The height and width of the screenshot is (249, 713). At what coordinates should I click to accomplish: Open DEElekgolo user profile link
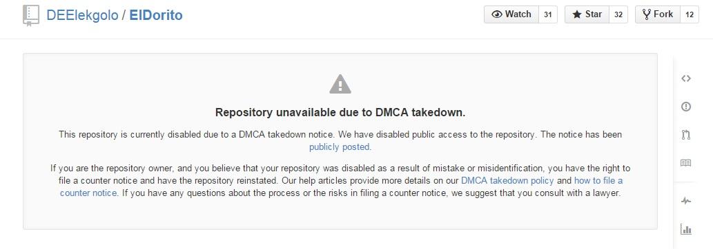coord(82,15)
